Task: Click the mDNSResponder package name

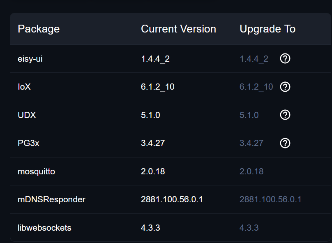Action: pyautogui.click(x=51, y=199)
